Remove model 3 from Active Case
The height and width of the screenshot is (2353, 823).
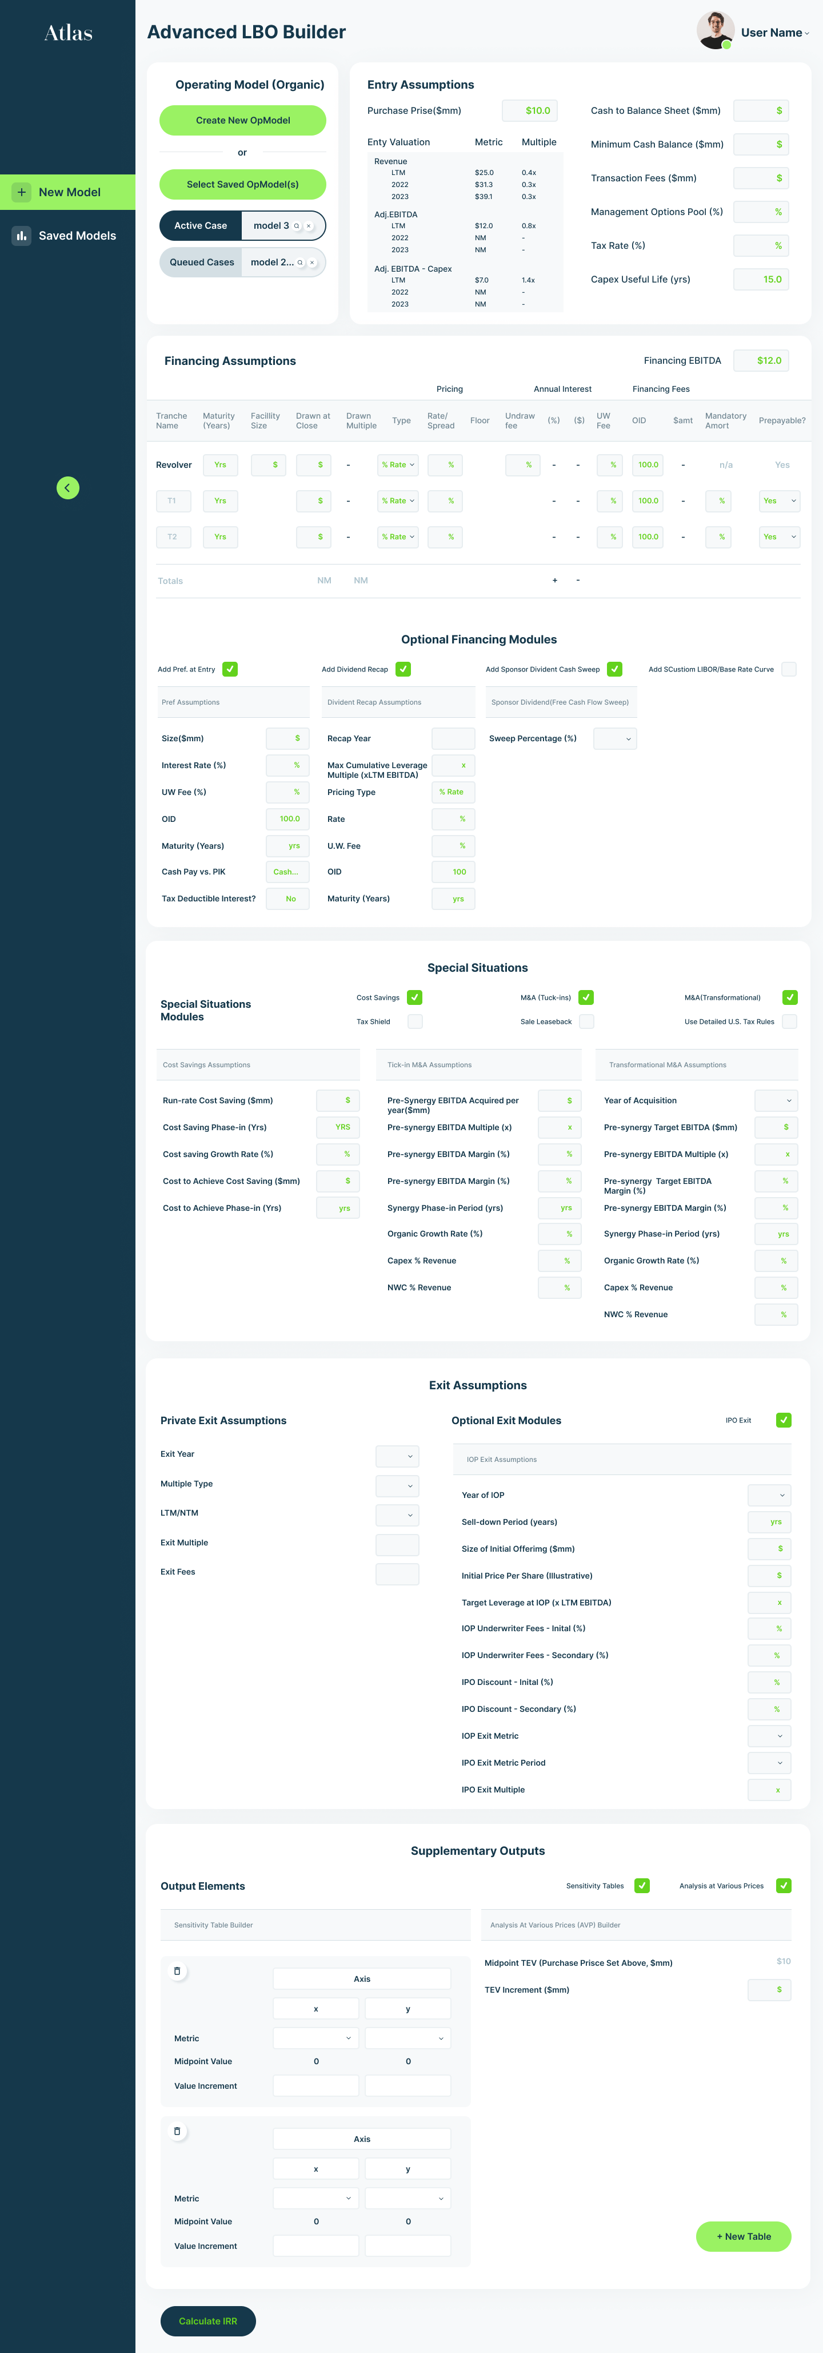(309, 225)
